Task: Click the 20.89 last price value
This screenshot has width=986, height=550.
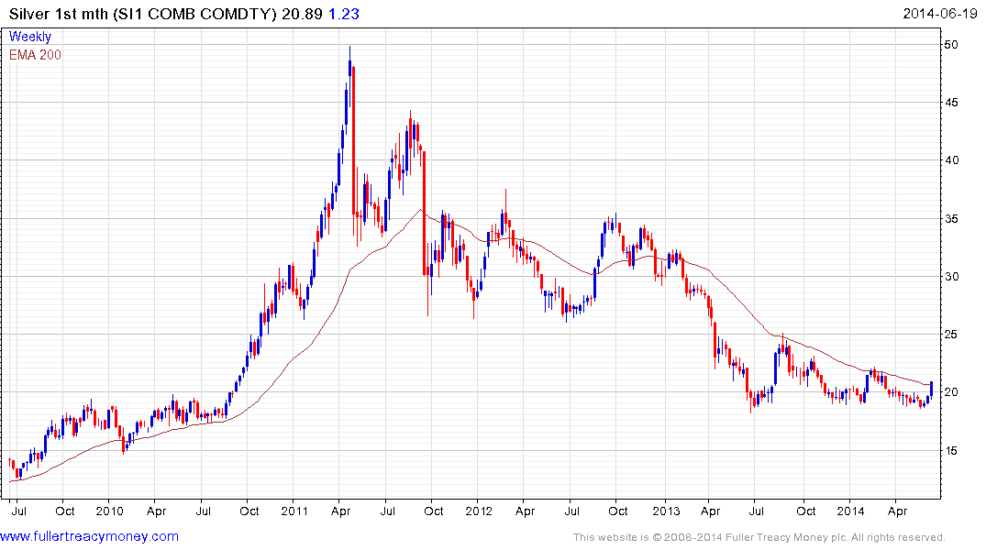Action: click(302, 14)
